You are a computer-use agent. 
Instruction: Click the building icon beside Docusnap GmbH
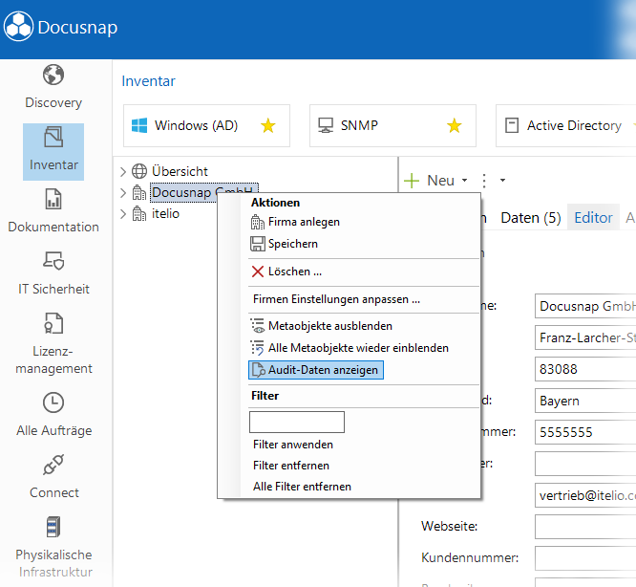[x=139, y=192]
